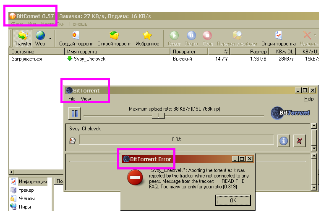
Task: Click the Пауза toolbar icon
Action: [x=191, y=35]
